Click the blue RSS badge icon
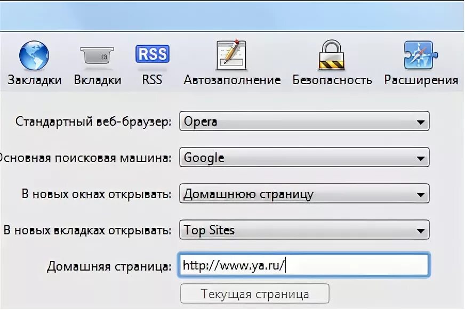The width and height of the screenshot is (465, 310). click(152, 54)
